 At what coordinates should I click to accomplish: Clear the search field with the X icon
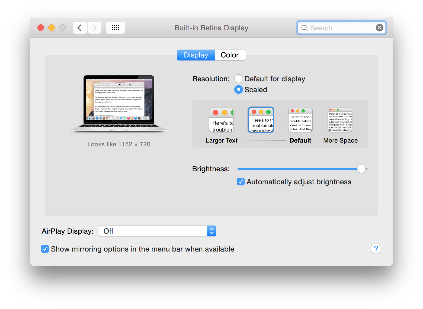380,28
